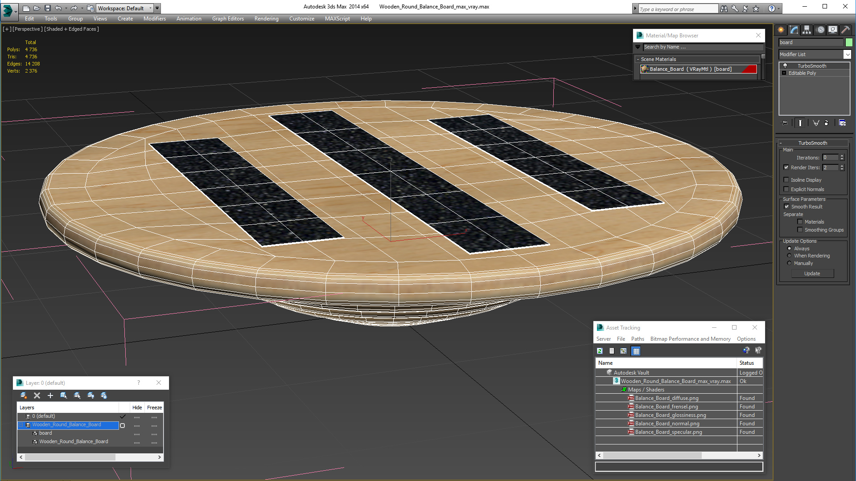Enable Separate by Materials checkbox
The width and height of the screenshot is (856, 481).
click(x=800, y=222)
